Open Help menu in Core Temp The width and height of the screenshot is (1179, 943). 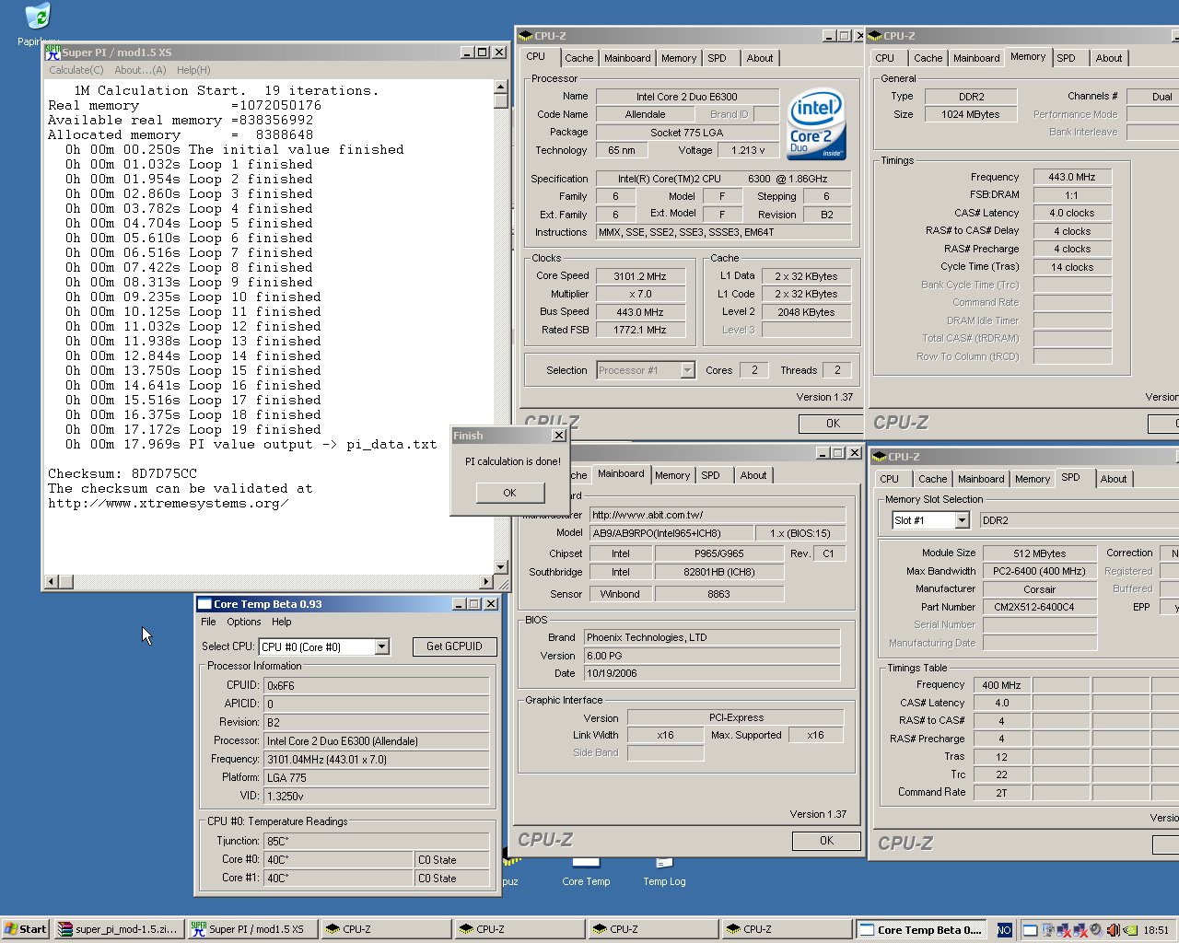click(x=282, y=622)
